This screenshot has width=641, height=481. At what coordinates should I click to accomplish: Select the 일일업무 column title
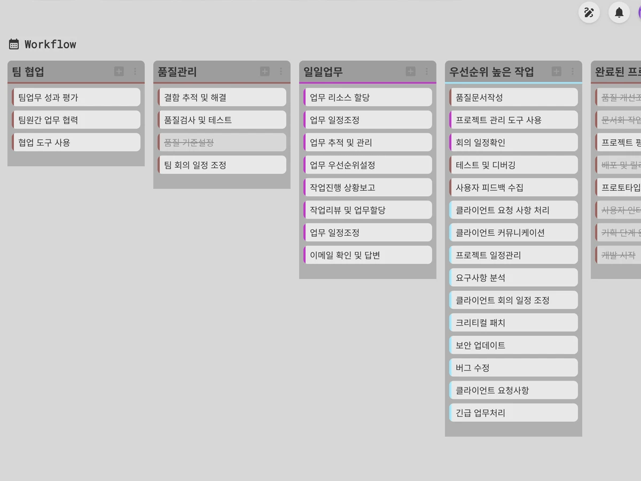[323, 72]
